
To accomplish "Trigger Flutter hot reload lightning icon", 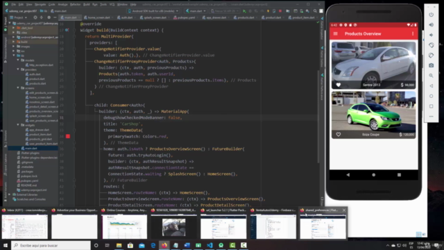I will click(x=268, y=11).
